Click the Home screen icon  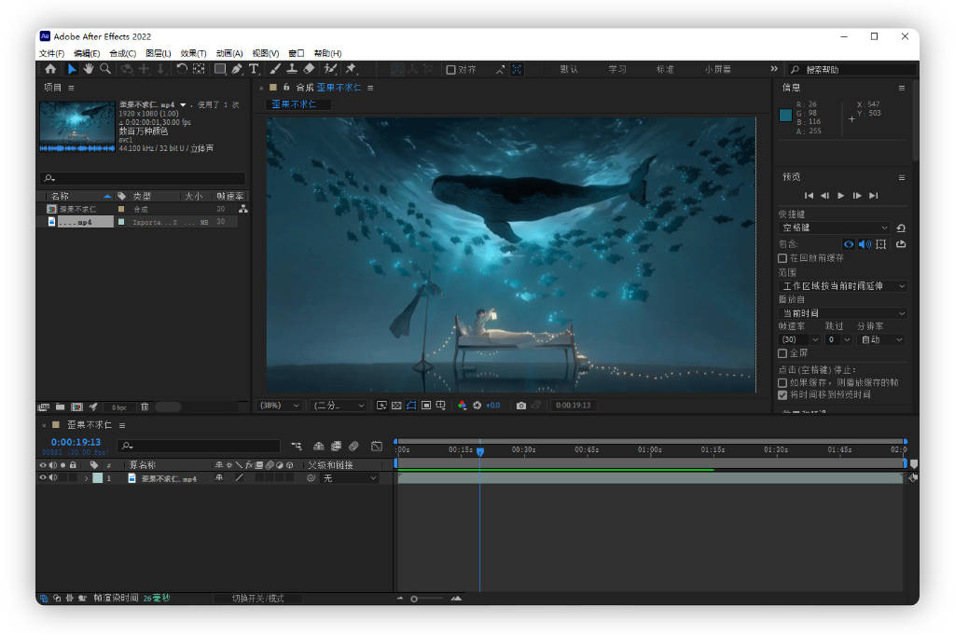pos(49,68)
